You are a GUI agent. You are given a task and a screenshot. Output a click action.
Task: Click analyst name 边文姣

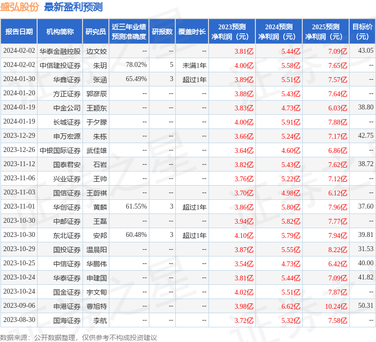97,51
